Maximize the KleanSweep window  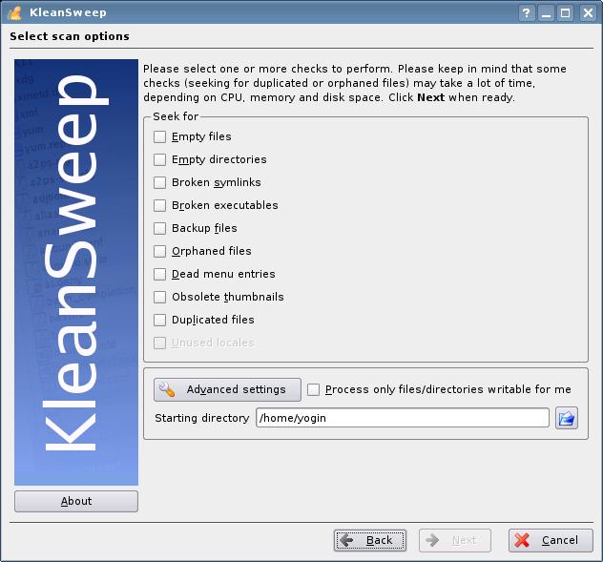pyautogui.click(x=565, y=13)
